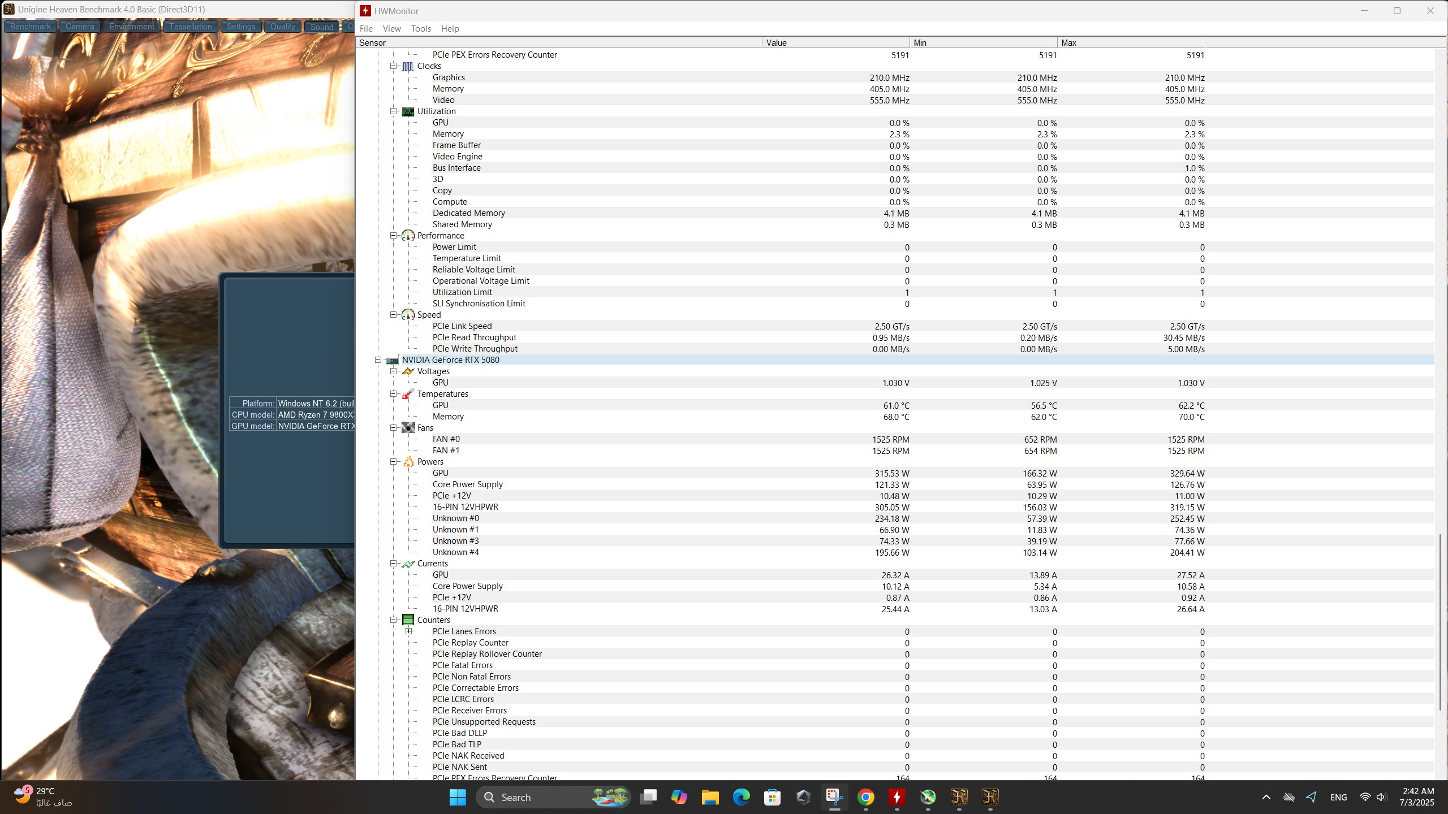Open Settings in Heaven Benchmark
The width and height of the screenshot is (1448, 814).
[241, 27]
